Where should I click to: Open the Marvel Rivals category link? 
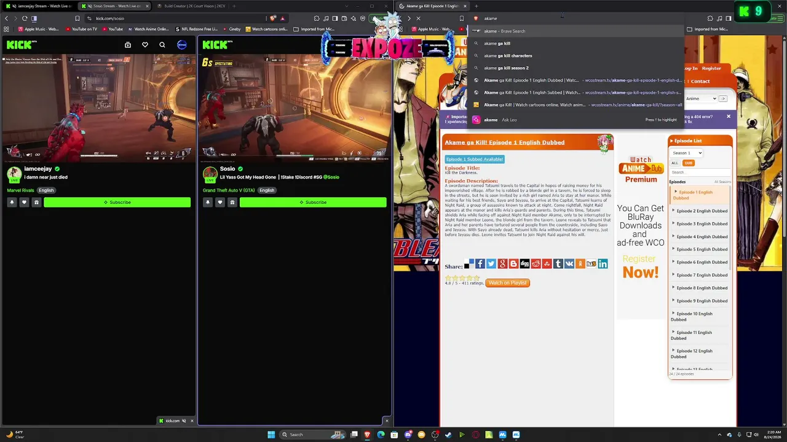click(x=20, y=190)
